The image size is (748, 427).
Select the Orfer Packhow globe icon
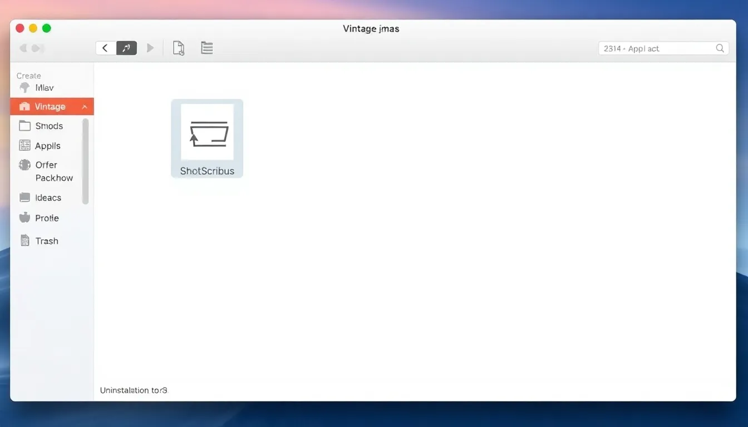coord(24,165)
